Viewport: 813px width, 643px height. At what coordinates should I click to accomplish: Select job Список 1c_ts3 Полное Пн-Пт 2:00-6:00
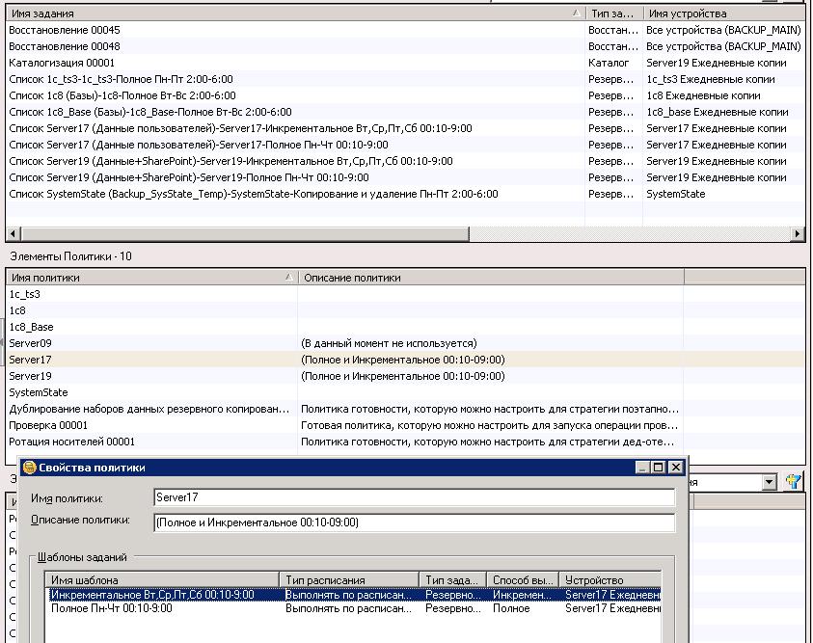click(121, 79)
